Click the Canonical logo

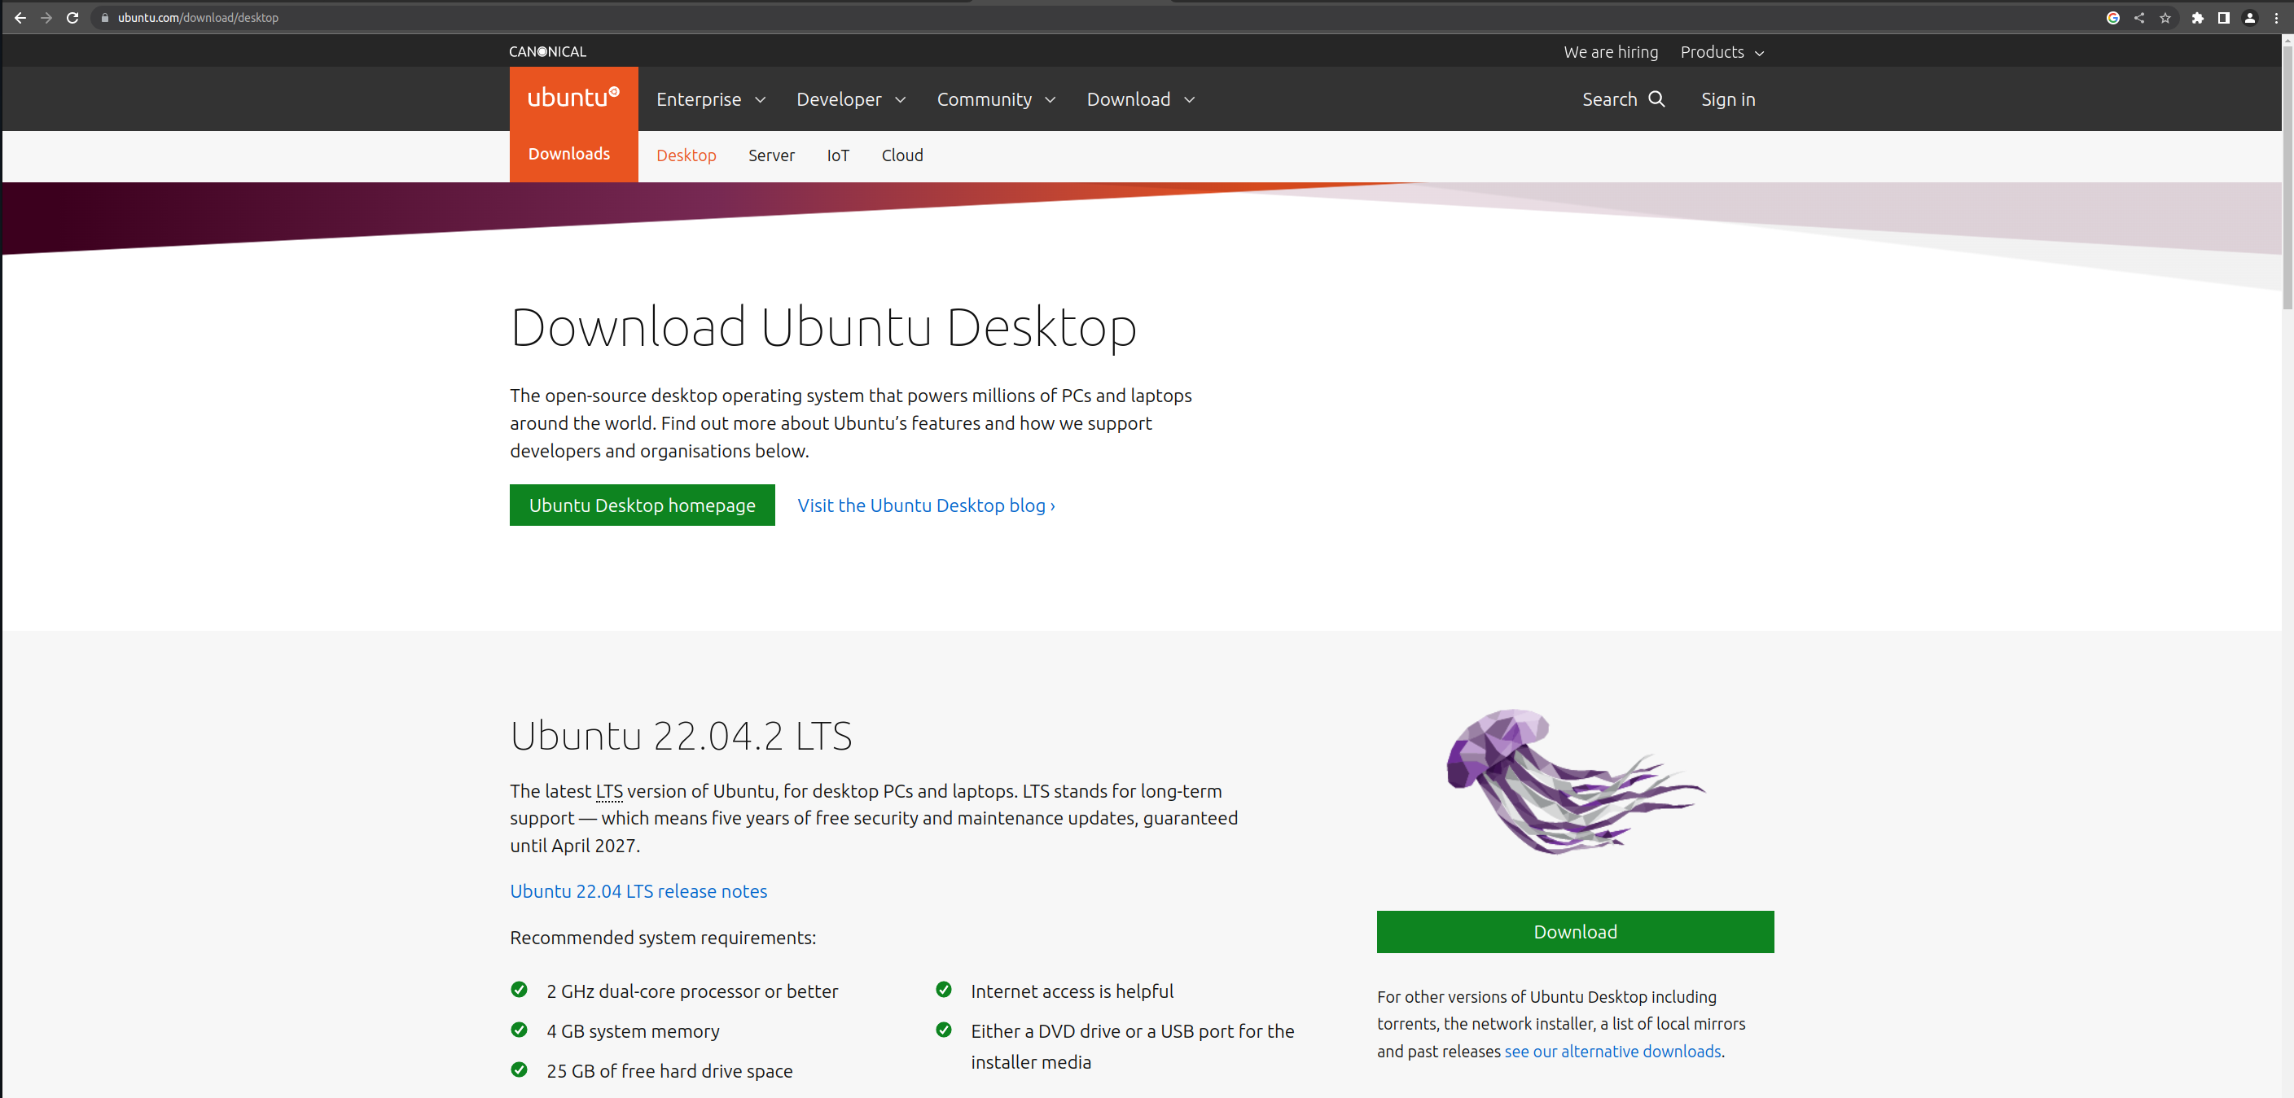click(x=548, y=51)
